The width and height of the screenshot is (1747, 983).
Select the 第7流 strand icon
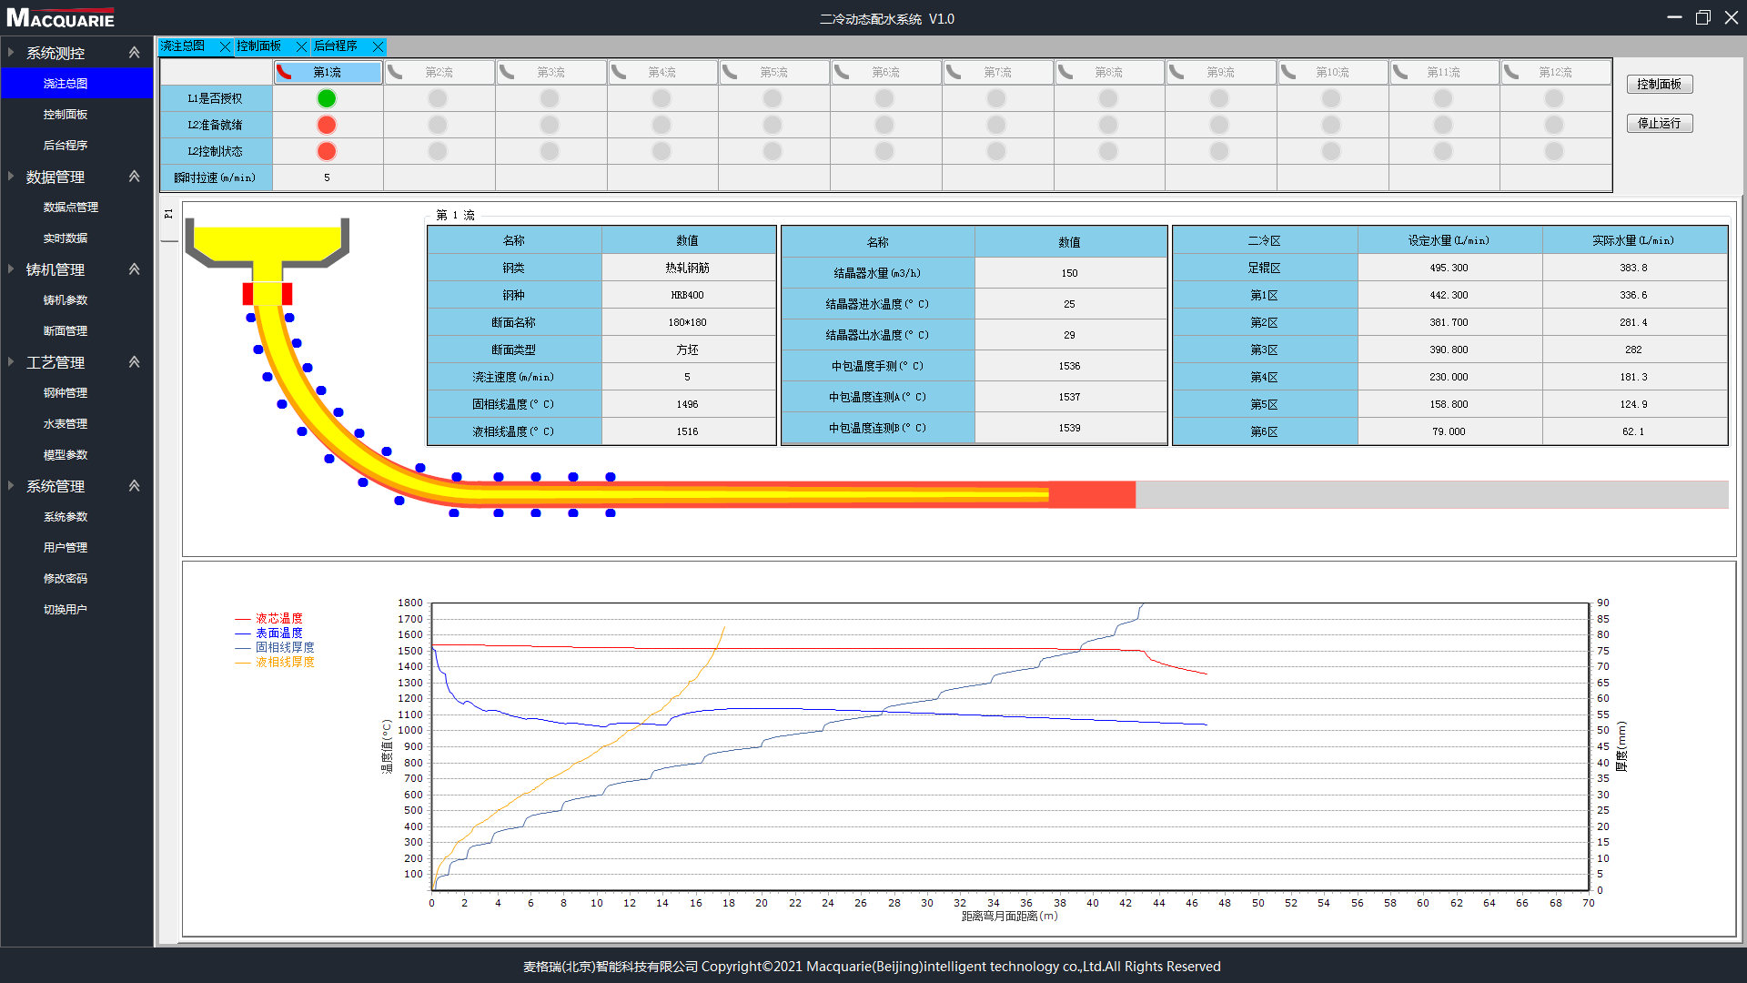click(x=954, y=72)
